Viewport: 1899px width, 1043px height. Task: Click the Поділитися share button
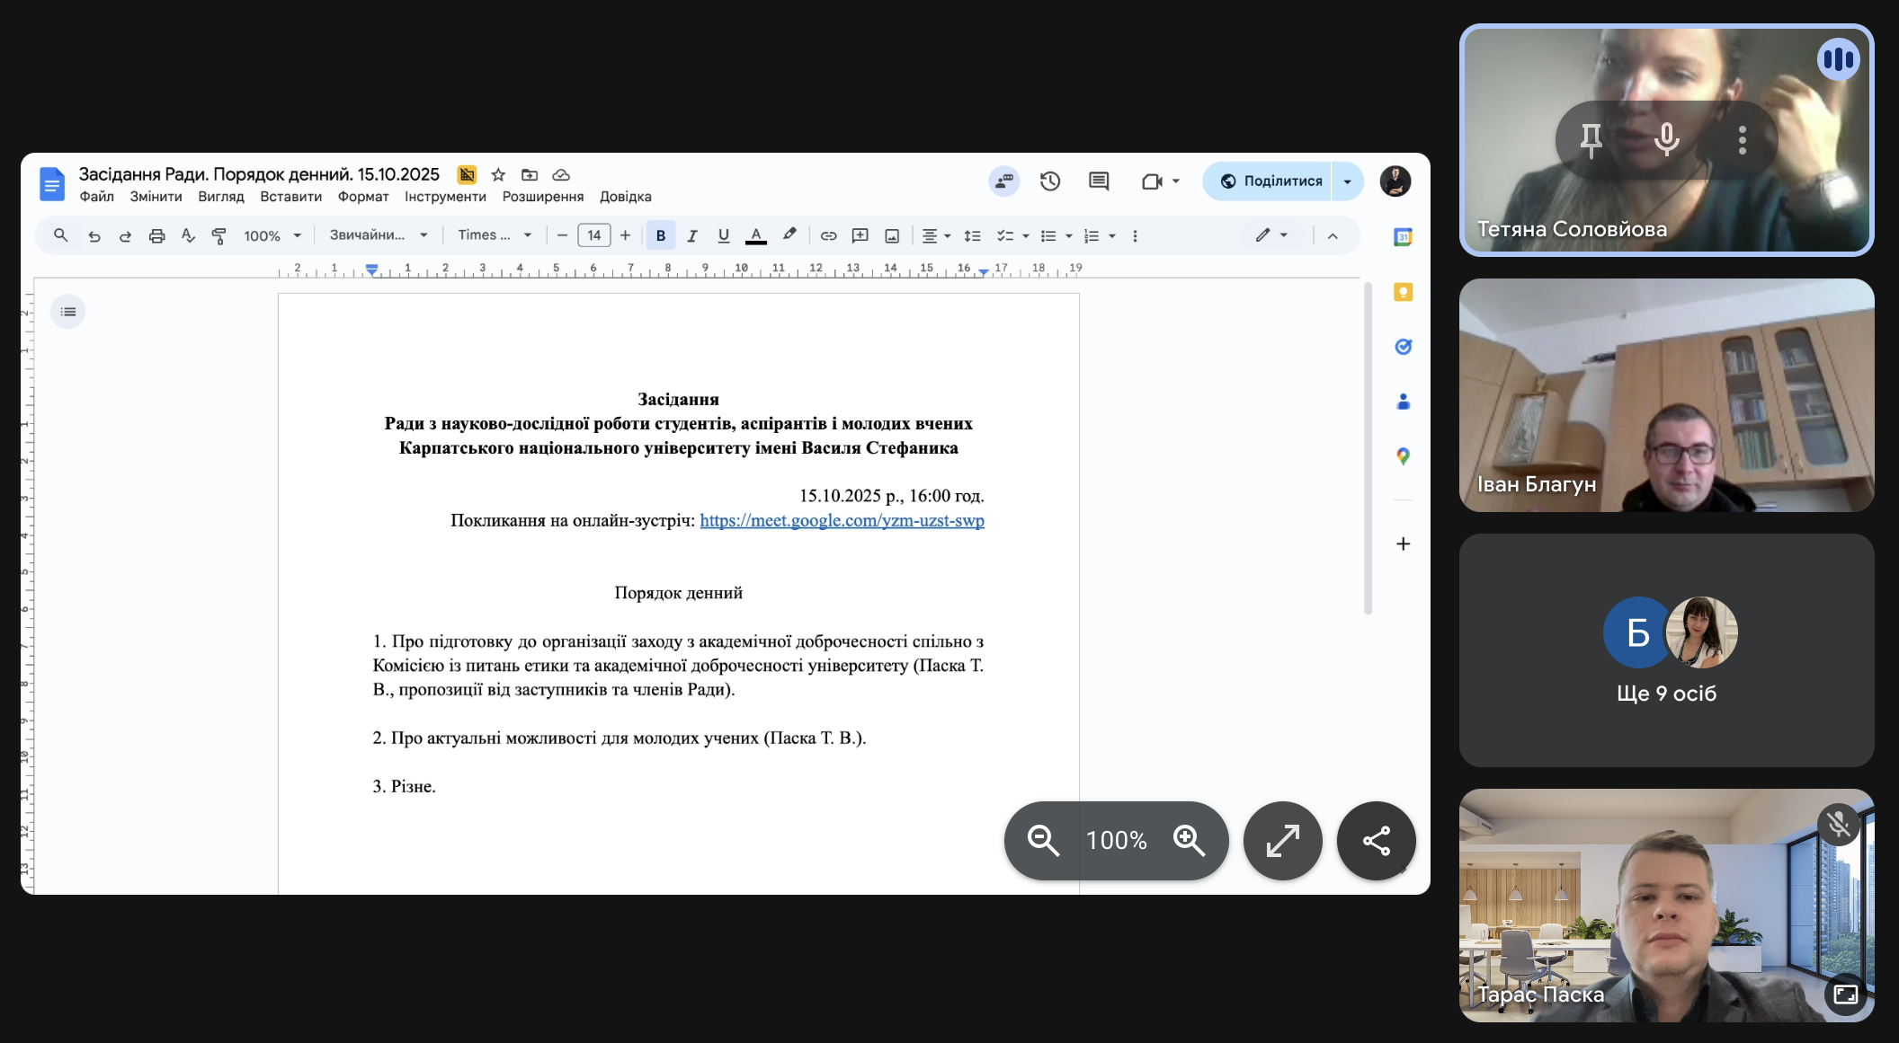pos(1270,181)
